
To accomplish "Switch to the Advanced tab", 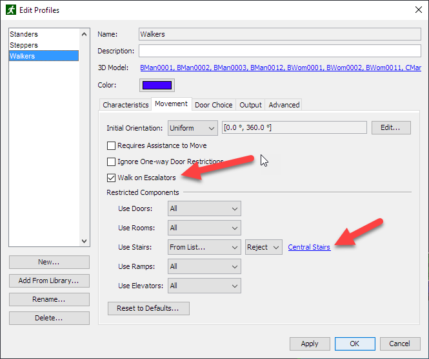I will click(284, 105).
